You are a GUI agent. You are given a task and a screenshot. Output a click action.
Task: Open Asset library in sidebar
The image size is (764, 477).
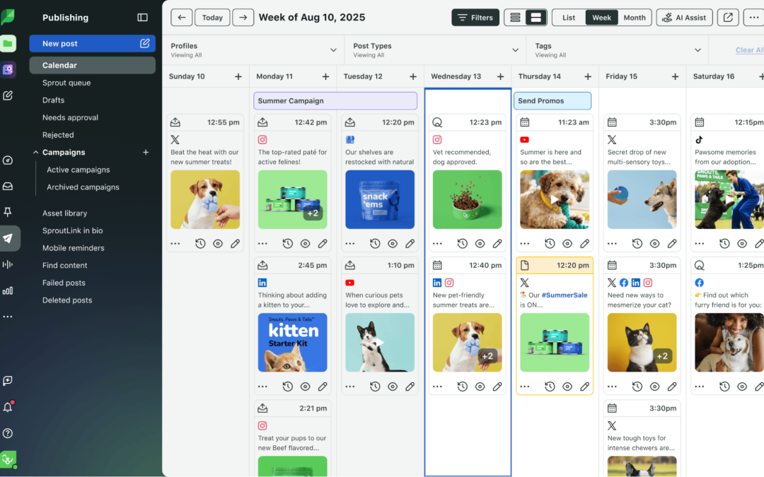point(64,213)
